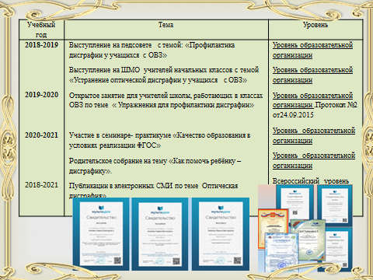
Task: Click the underlined level link beside the педсовет topic
Action: tap(312, 50)
